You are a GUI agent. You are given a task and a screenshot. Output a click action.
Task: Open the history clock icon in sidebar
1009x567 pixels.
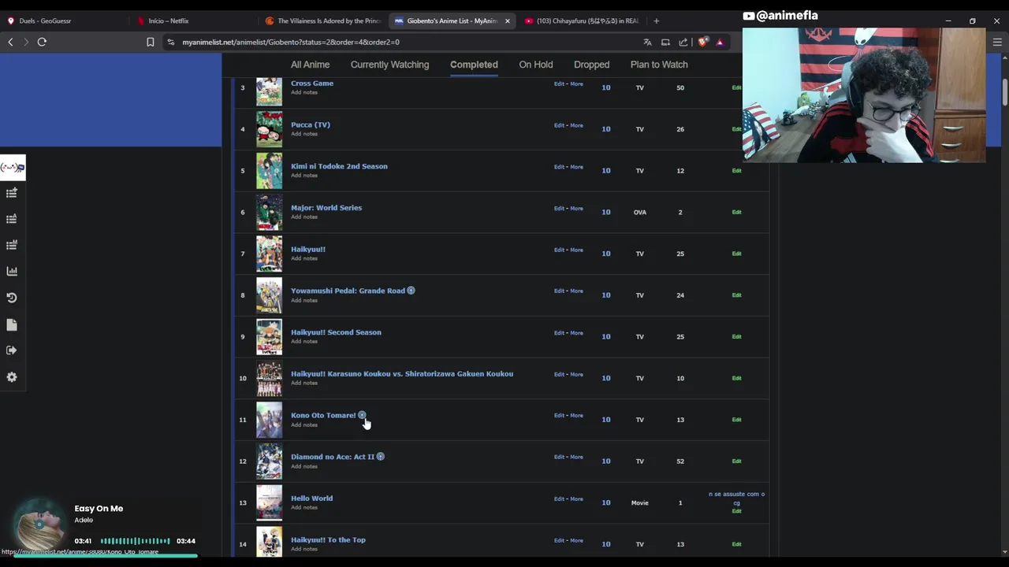point(12,298)
